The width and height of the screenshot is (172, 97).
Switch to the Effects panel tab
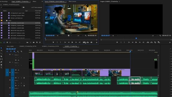pos(34,1)
